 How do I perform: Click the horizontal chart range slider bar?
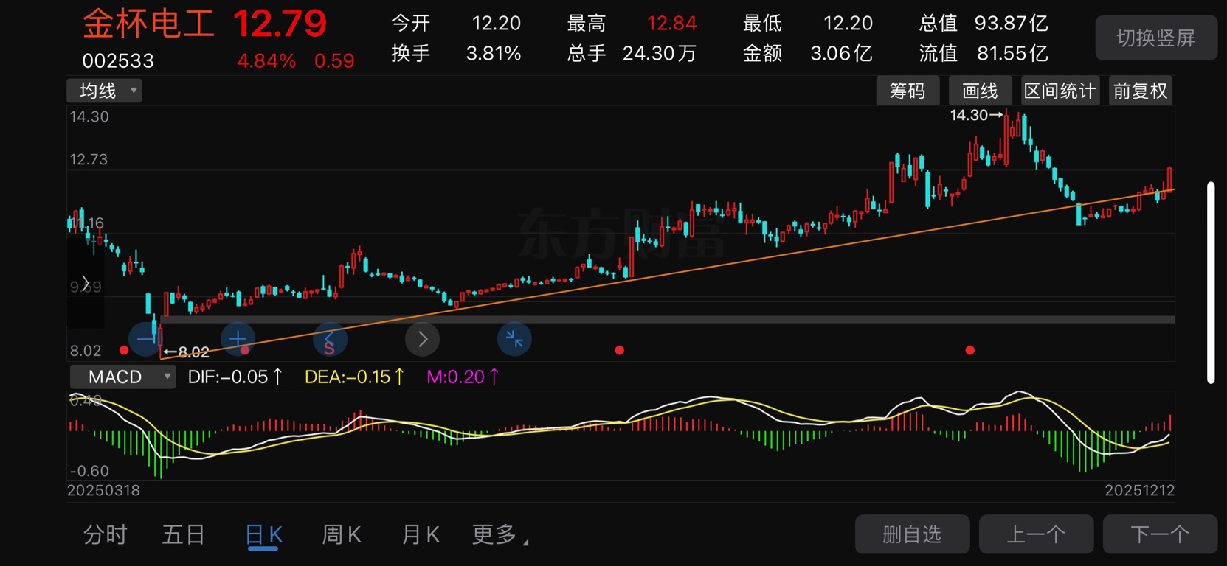[667, 319]
